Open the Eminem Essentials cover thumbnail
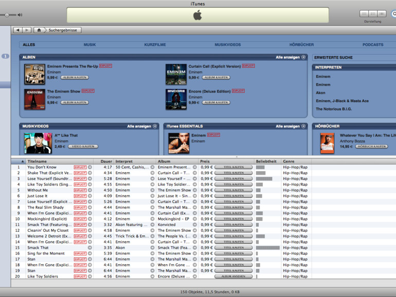 [x=179, y=143]
